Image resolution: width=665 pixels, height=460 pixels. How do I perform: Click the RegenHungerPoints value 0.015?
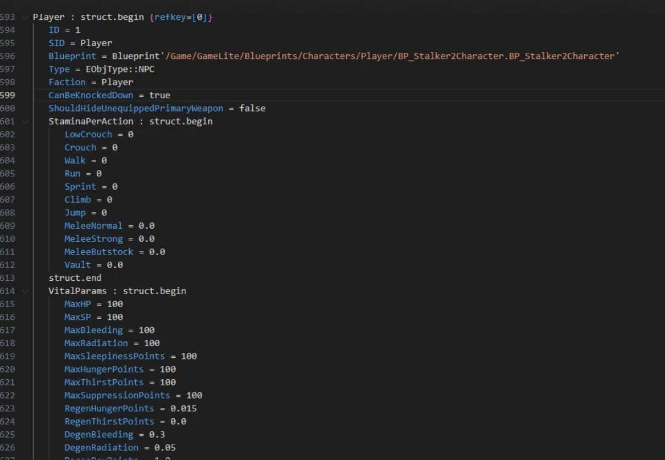[x=183, y=408]
